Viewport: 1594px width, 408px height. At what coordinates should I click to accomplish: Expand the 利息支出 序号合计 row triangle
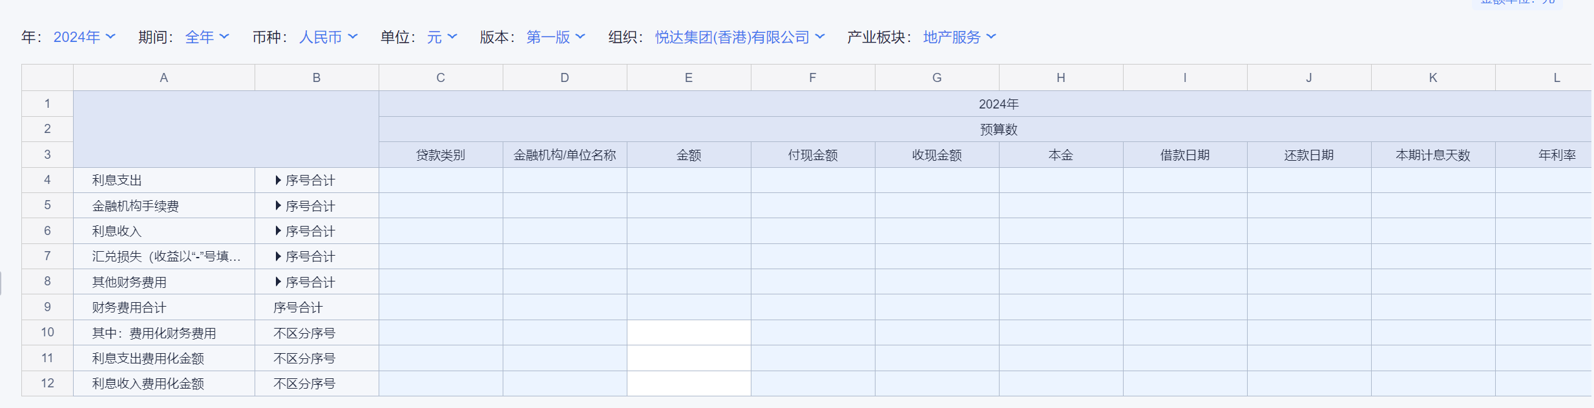pyautogui.click(x=278, y=180)
